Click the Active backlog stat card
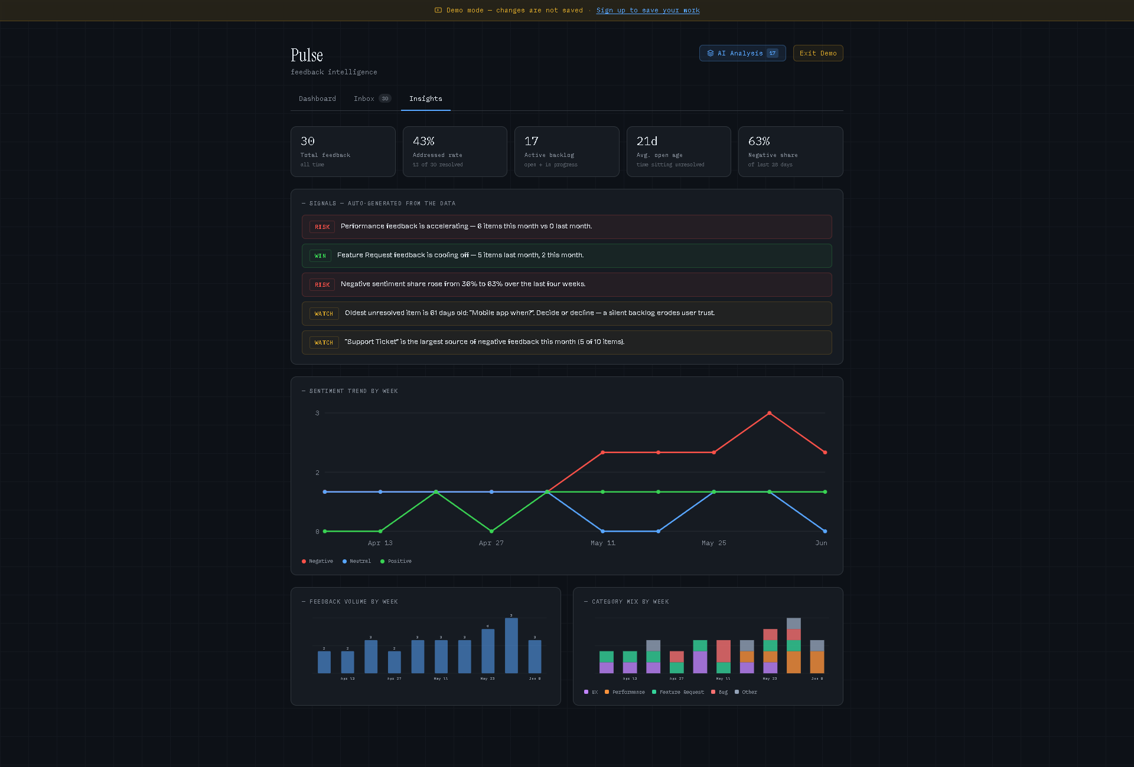Screen dimensions: 1134x767 [567, 152]
